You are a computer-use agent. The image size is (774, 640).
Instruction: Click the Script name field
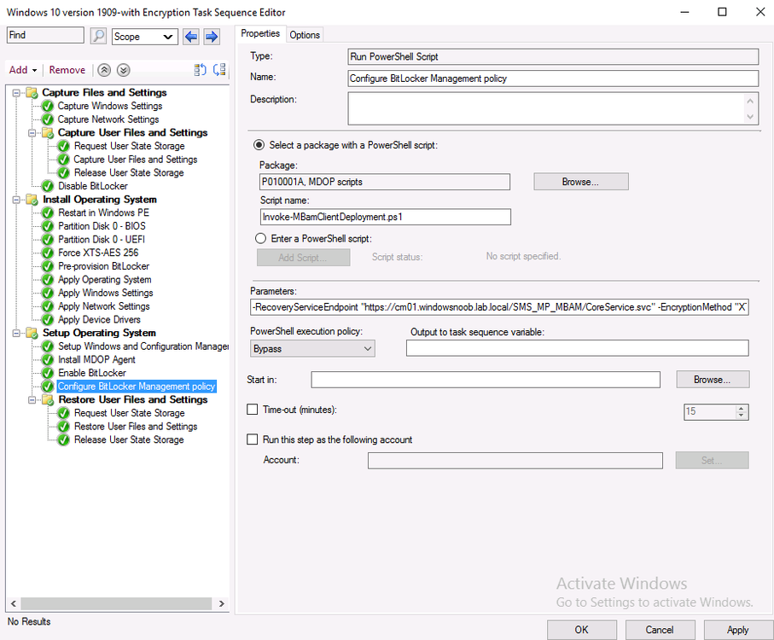click(385, 217)
